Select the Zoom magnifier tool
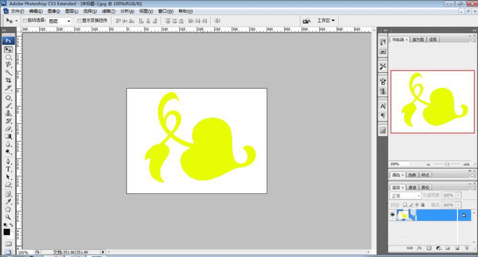 point(8,216)
